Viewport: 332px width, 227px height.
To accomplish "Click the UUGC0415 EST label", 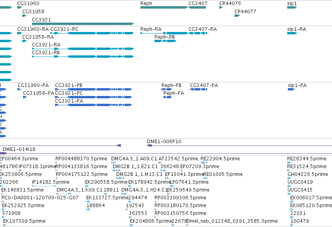I will (x=300, y=190).
